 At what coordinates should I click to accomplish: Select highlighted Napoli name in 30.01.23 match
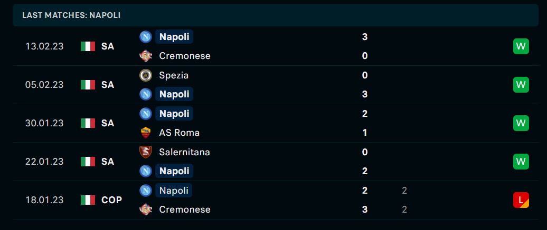click(x=174, y=114)
